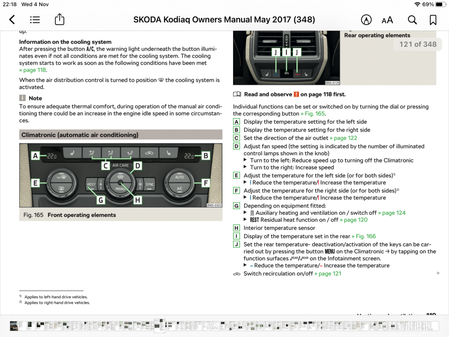Bookmark the current page

pos(433,20)
